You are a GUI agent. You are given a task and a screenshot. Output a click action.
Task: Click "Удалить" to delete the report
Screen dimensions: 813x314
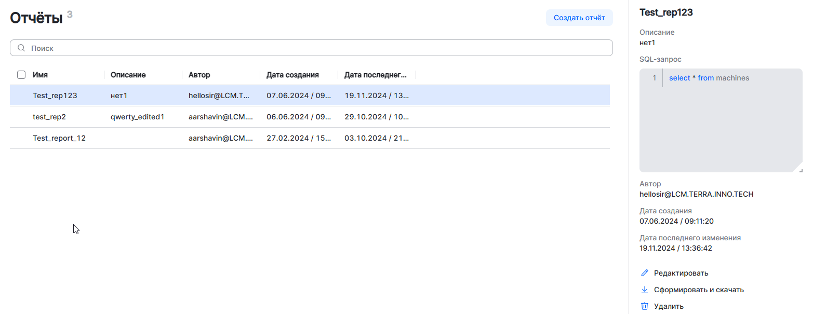pyautogui.click(x=669, y=306)
